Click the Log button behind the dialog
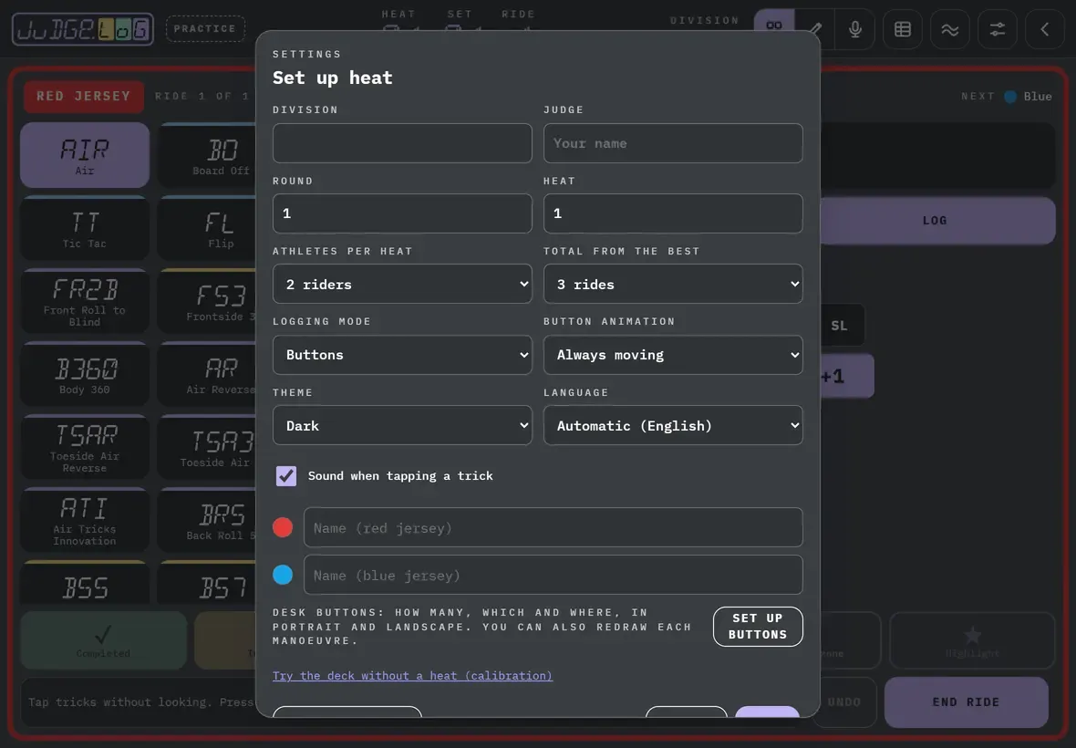 pos(937,220)
